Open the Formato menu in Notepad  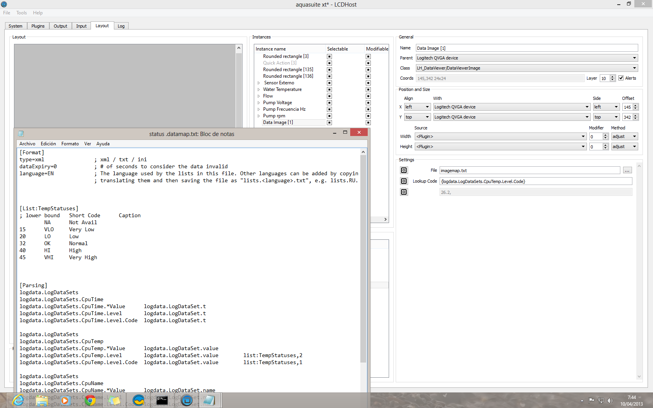(70, 144)
